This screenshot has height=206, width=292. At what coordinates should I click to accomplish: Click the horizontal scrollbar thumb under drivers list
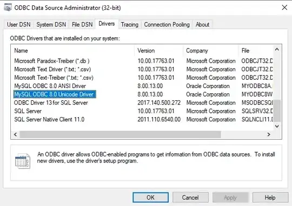(x=120, y=134)
